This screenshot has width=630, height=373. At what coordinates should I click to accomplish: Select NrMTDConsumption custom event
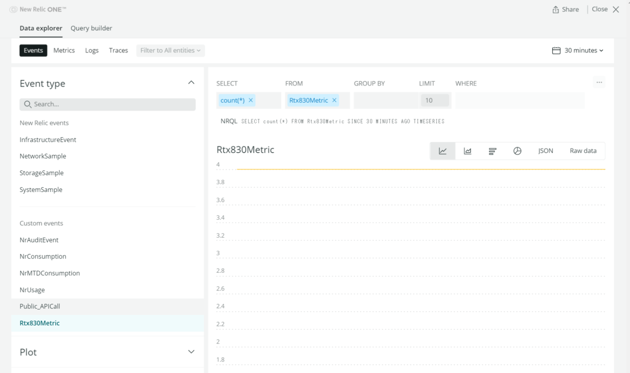pyautogui.click(x=50, y=273)
